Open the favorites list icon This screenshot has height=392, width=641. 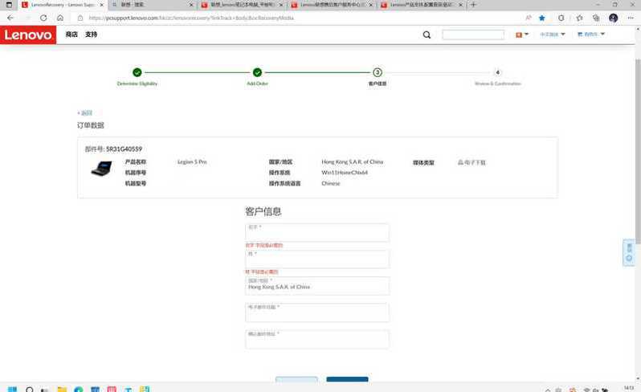579,18
